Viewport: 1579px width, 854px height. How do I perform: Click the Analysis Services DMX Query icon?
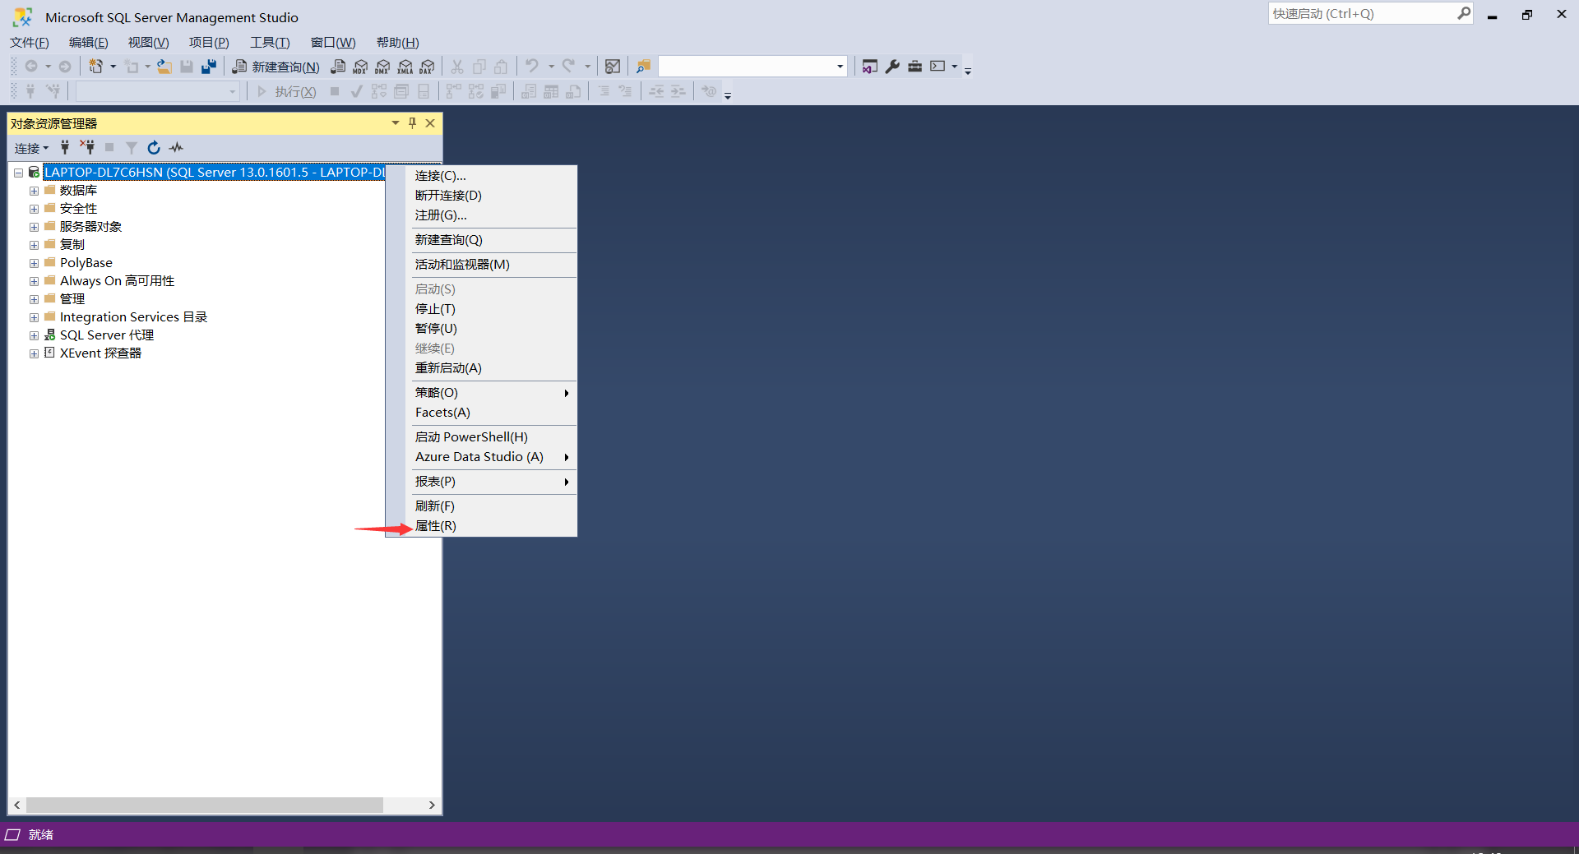pyautogui.click(x=382, y=67)
